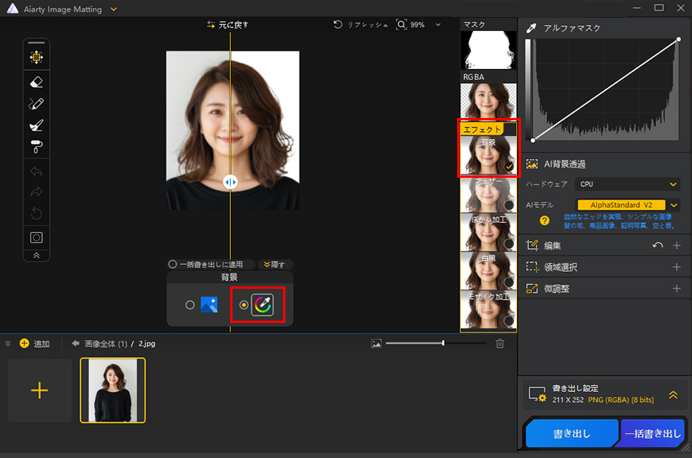Select the frame selection tool at toolbar bottom
The width and height of the screenshot is (692, 458).
coord(36,238)
